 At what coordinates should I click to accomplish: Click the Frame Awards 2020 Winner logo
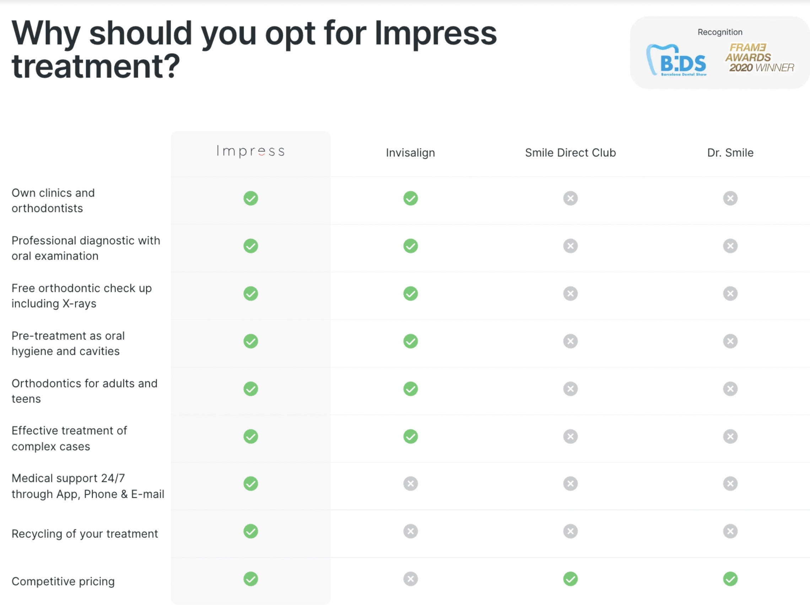point(759,58)
